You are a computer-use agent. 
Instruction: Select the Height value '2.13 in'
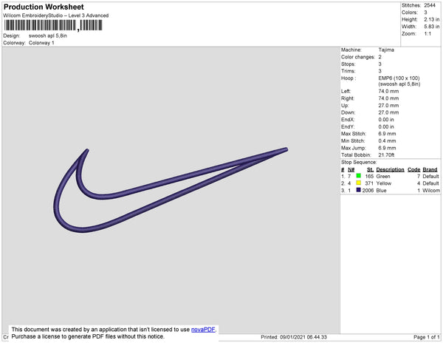tap(431, 19)
